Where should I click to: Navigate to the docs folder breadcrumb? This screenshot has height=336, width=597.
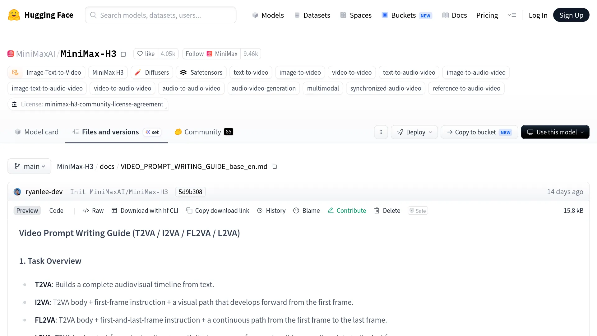pos(107,166)
